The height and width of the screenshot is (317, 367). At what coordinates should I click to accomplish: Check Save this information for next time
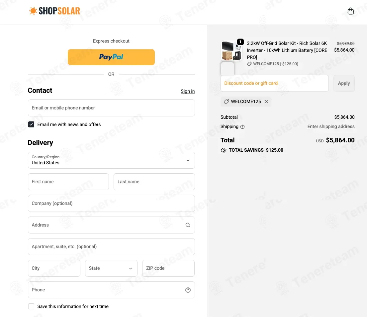(31, 306)
